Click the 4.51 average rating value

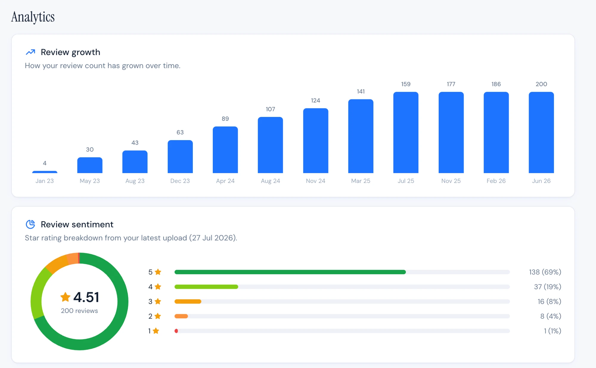point(86,297)
